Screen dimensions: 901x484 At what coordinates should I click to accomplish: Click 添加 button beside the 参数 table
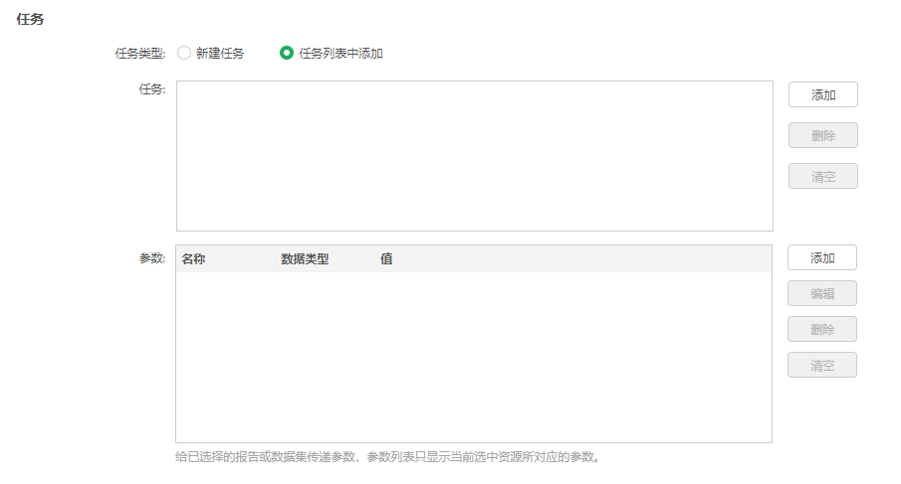click(x=821, y=257)
